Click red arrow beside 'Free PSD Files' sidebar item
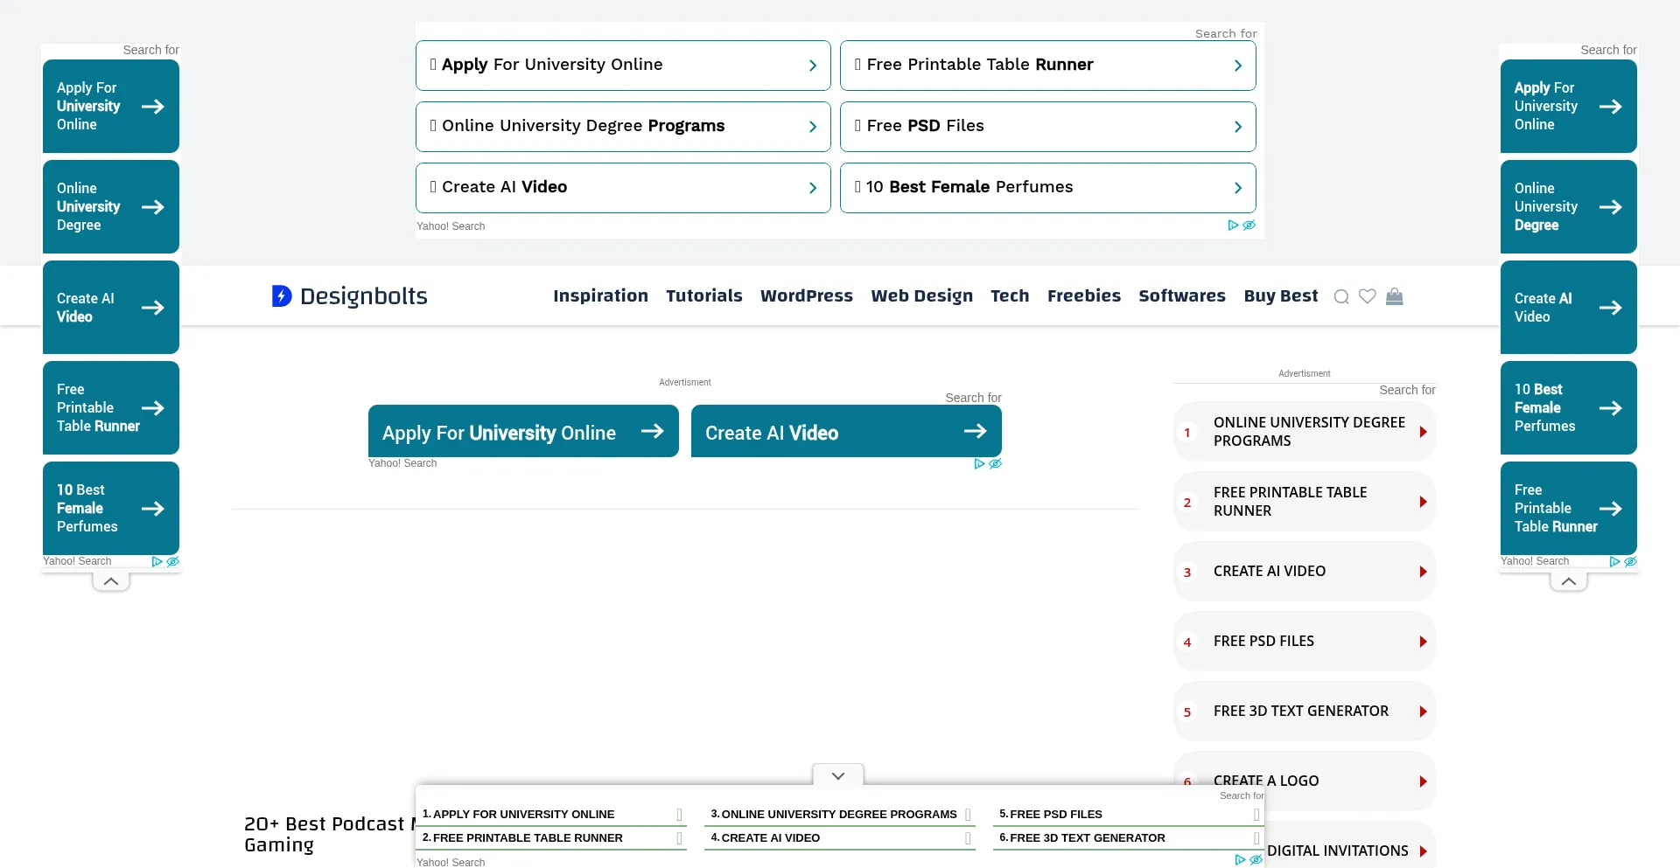Viewport: 1680px width, 868px height. coord(1423,642)
